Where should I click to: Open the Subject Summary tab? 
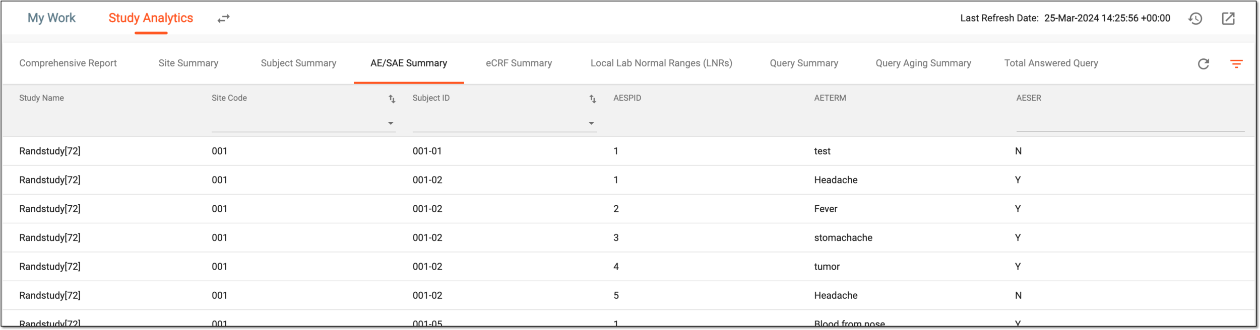click(x=298, y=63)
